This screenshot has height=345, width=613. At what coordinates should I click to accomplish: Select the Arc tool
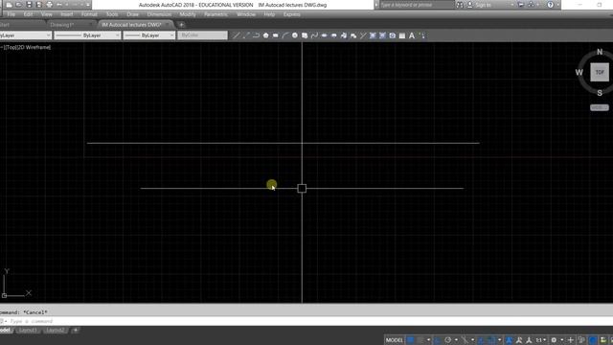(285, 35)
